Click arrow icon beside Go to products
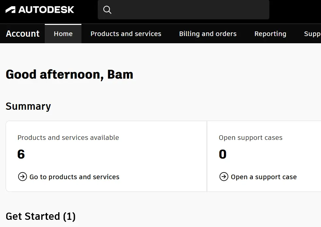 click(x=23, y=177)
